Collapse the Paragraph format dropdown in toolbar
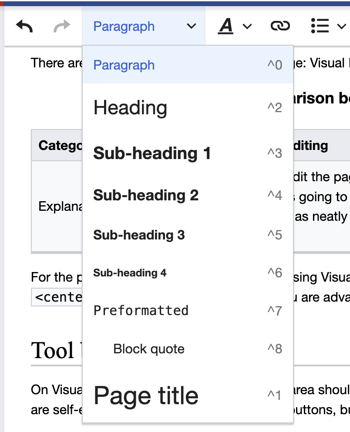This screenshot has height=432, width=350. 144,27
